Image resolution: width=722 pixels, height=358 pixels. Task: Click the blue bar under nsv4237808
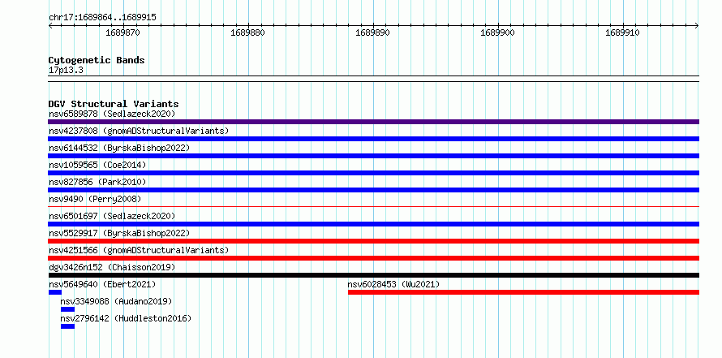373,139
